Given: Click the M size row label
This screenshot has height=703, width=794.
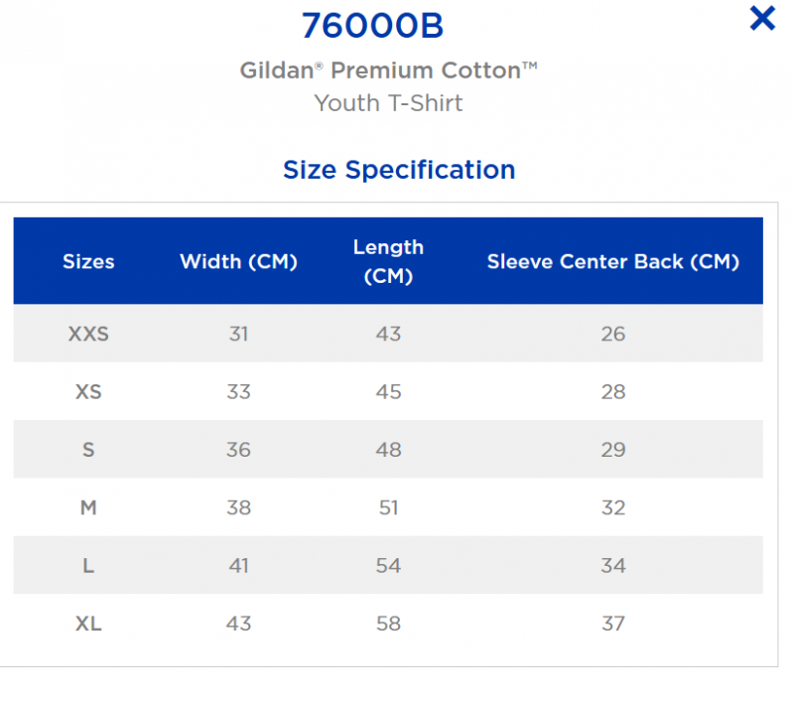Looking at the screenshot, I should (x=88, y=507).
